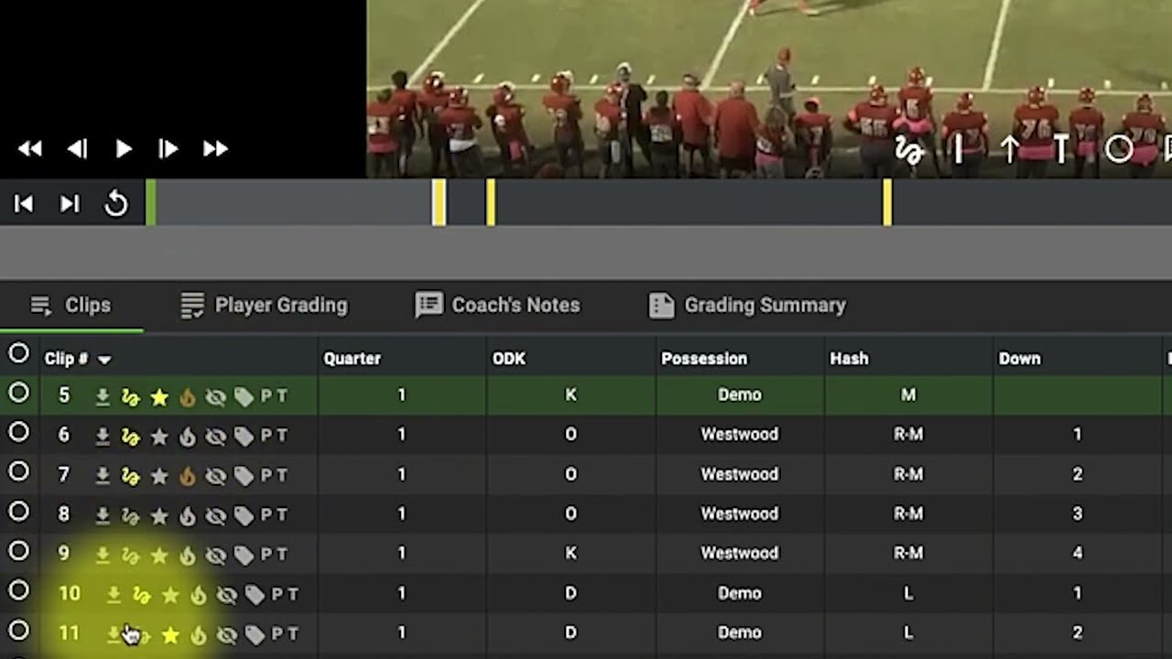Download clip 5

103,396
